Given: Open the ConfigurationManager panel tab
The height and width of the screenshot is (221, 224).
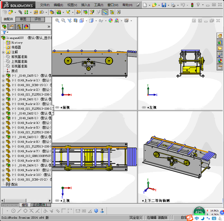Looking at the screenshot, I should pyautogui.click(x=19, y=27).
